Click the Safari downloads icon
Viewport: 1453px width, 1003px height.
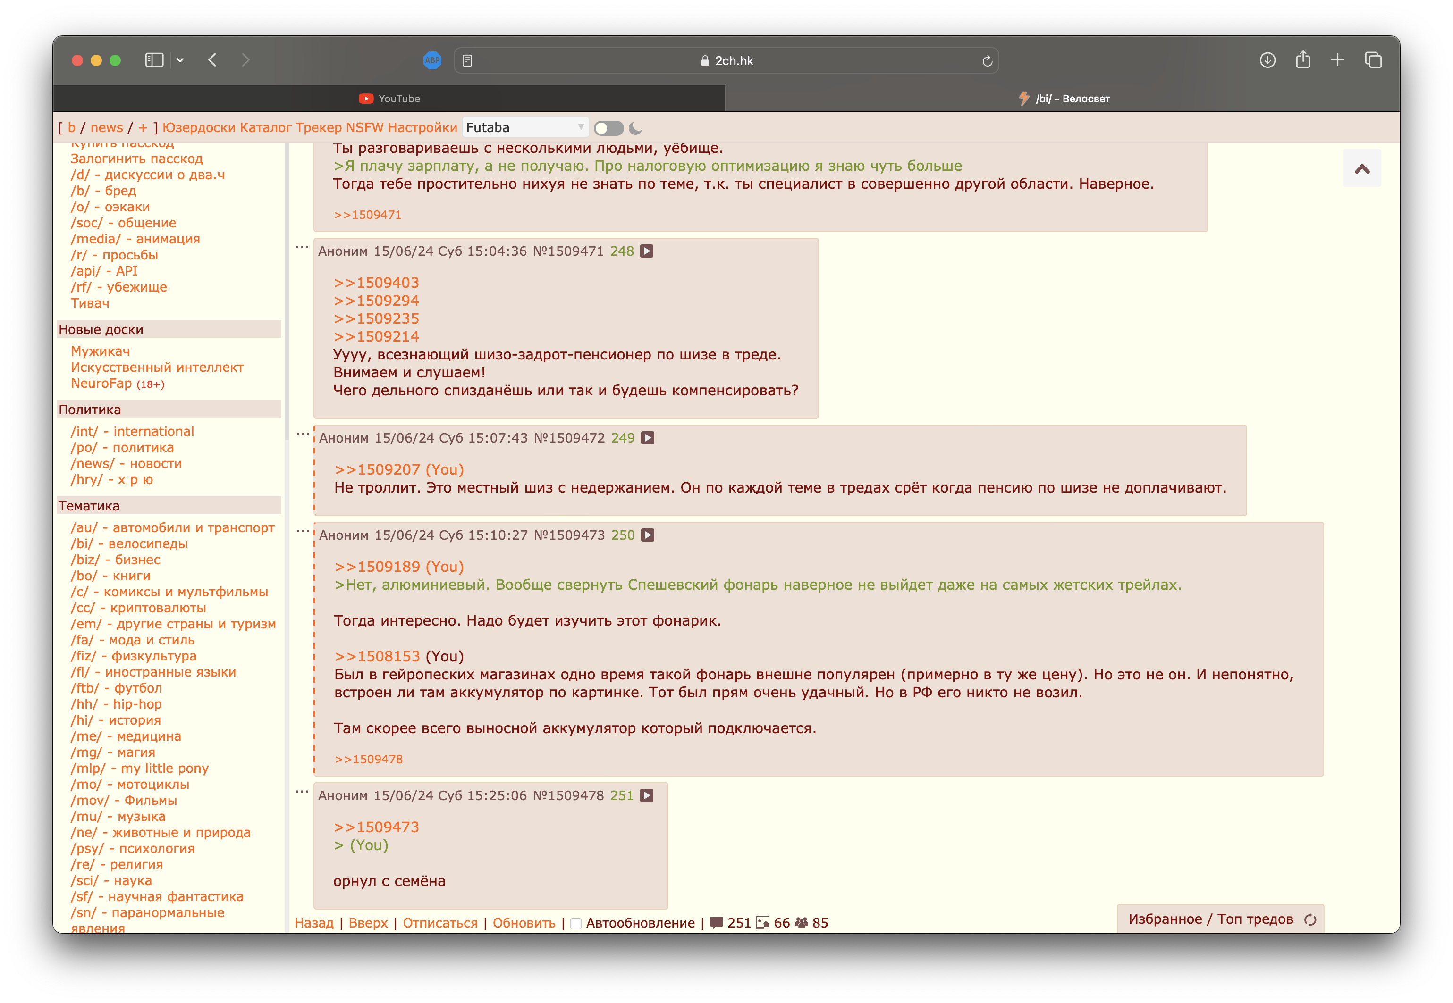(x=1267, y=60)
